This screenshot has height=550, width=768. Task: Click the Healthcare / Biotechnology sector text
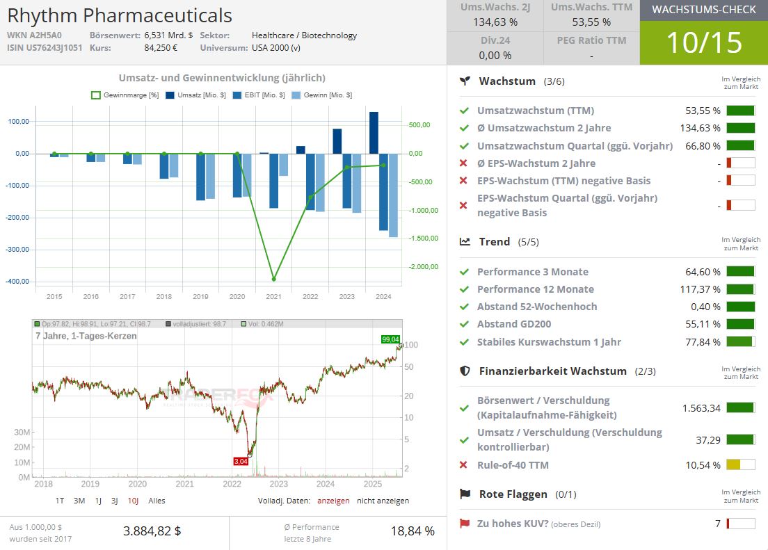click(304, 35)
